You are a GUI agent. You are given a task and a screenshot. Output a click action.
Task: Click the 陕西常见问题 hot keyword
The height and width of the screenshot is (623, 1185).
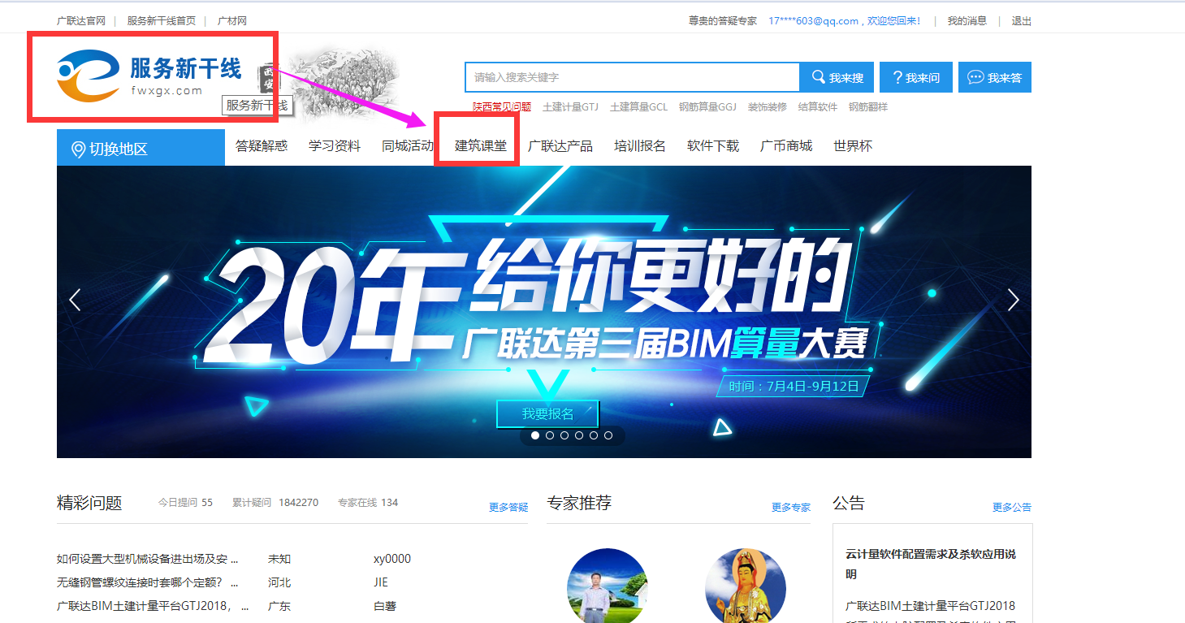[x=502, y=107]
